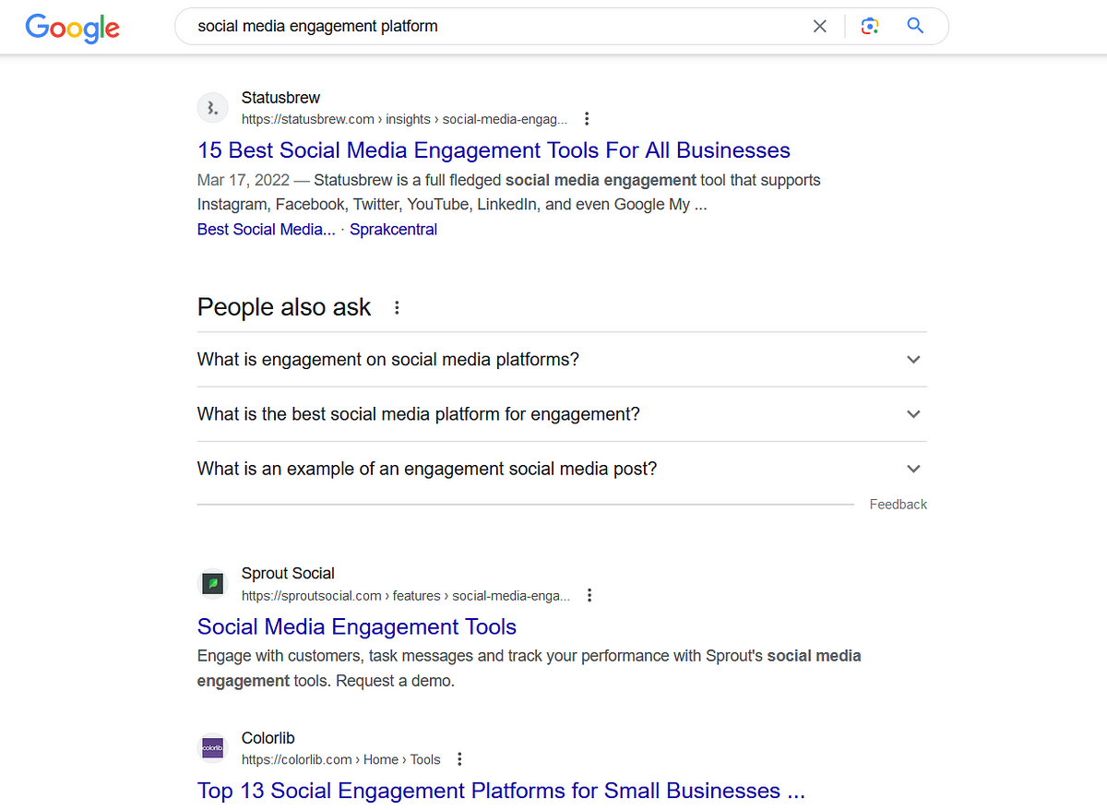Follow the Sprakcentral sitelink
The height and width of the screenshot is (810, 1107).
pyautogui.click(x=393, y=230)
